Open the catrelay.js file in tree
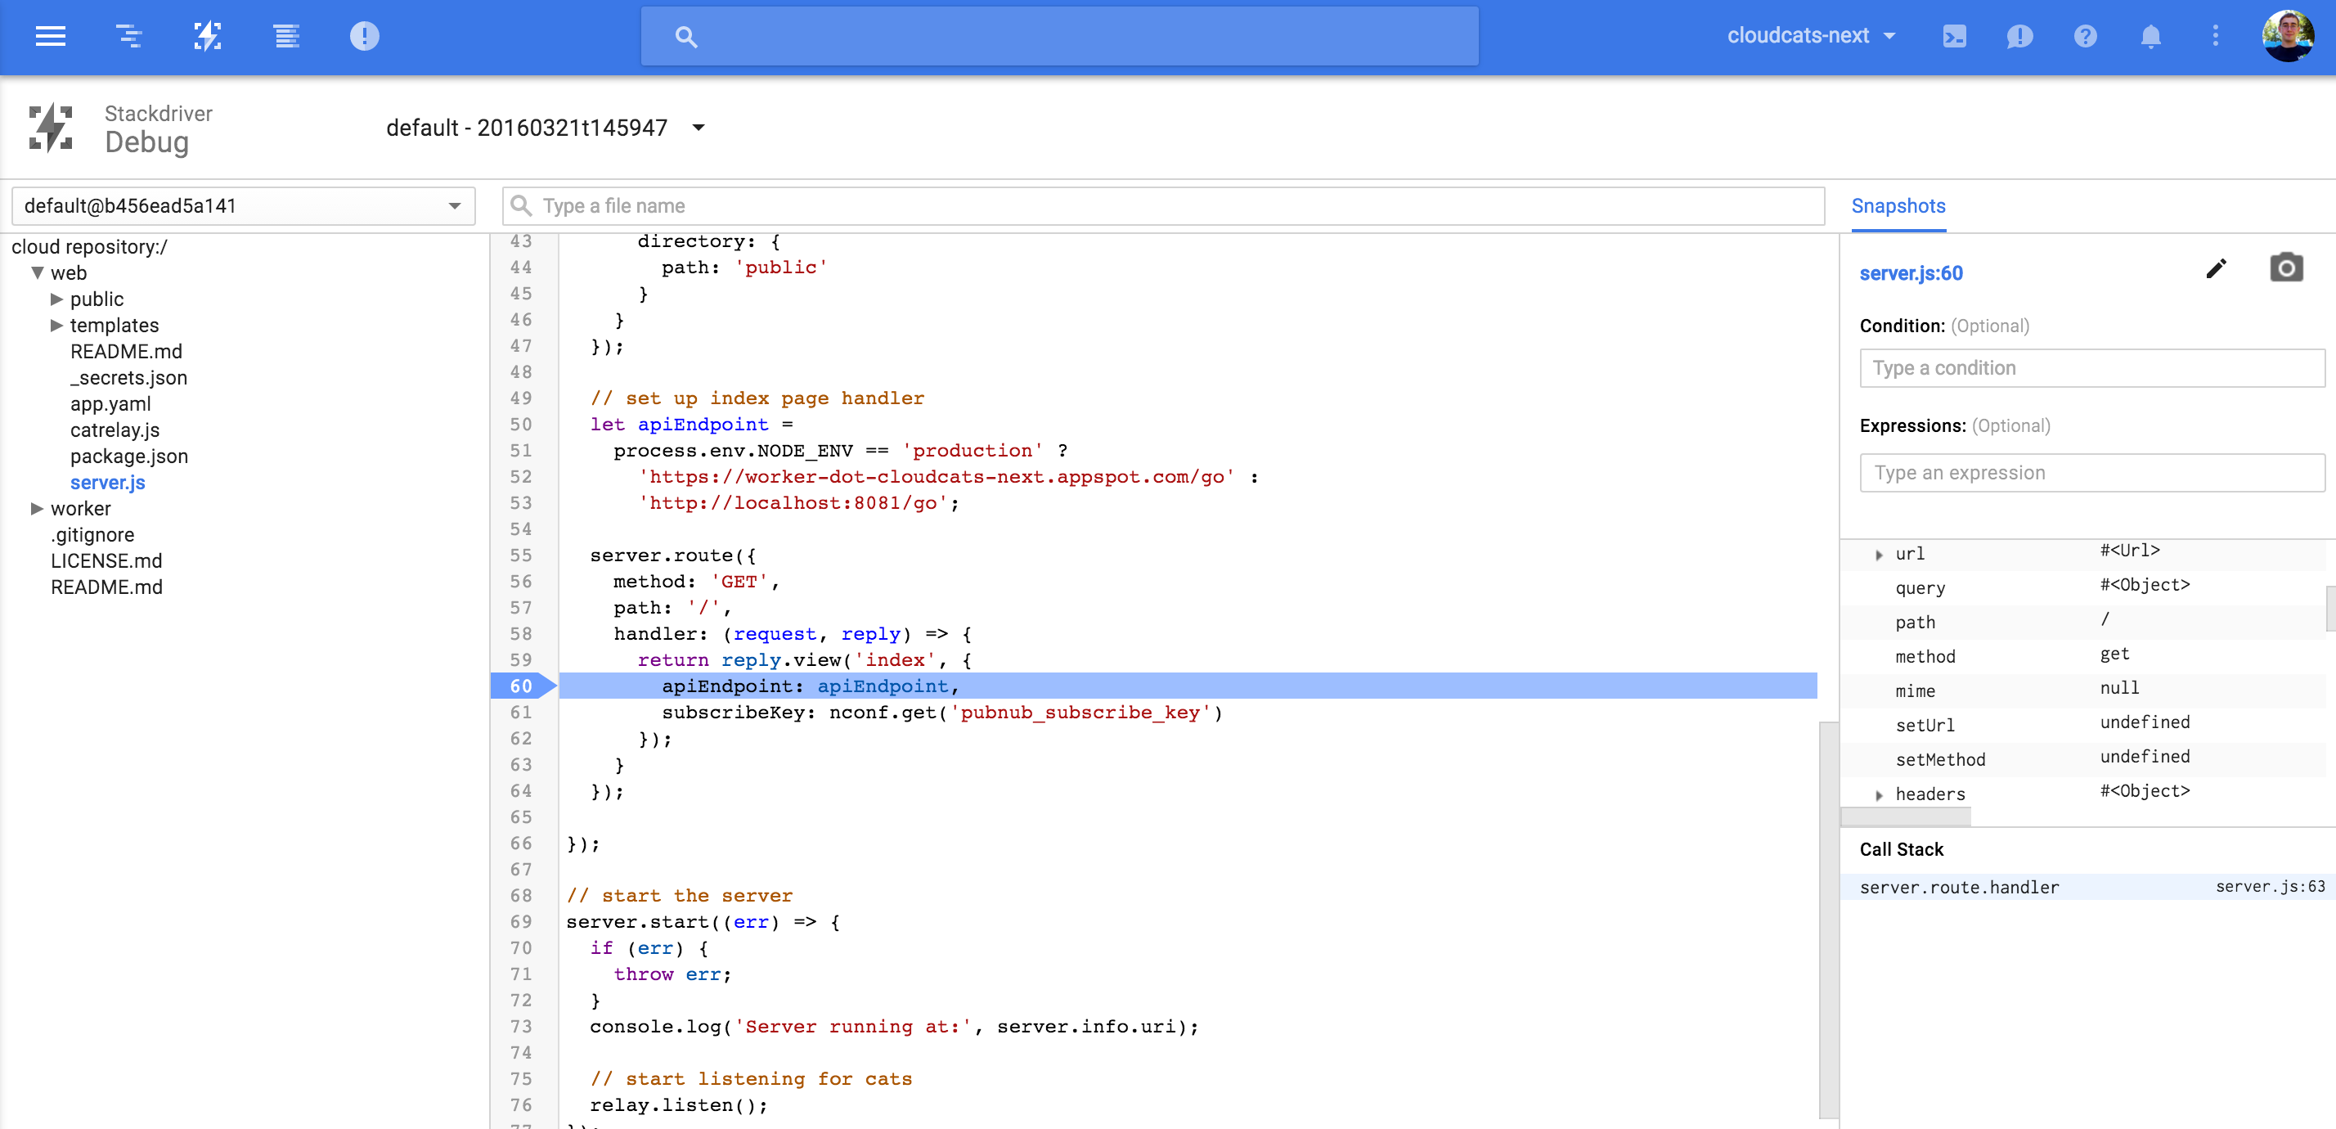This screenshot has width=2336, height=1129. [115, 430]
